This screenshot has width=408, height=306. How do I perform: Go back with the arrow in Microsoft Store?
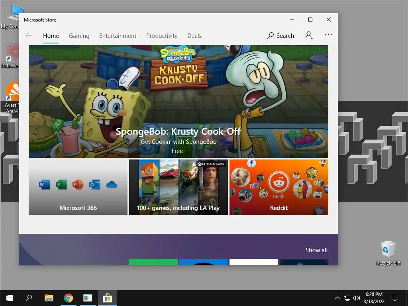coord(29,35)
